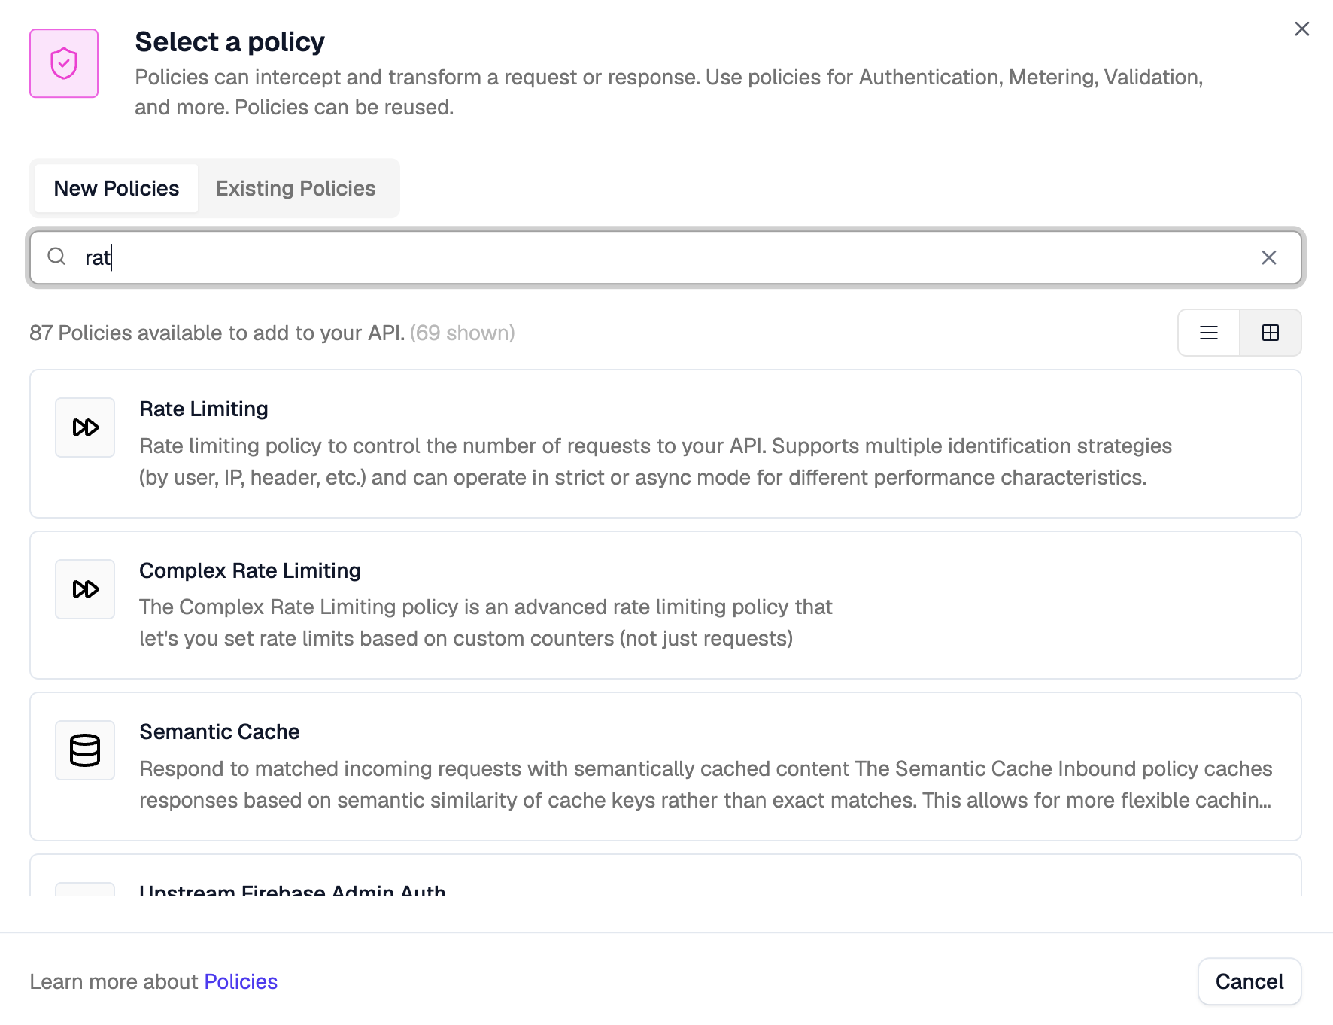Switch to grid view layout
The image size is (1333, 1025).
pos(1271,333)
